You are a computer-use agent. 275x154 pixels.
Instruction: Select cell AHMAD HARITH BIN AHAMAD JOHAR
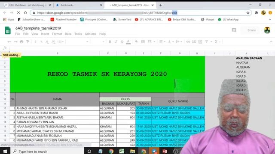pyautogui.click(x=57, y=108)
